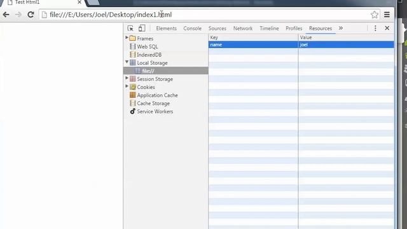Click the Web SQL database icon

coord(133,46)
